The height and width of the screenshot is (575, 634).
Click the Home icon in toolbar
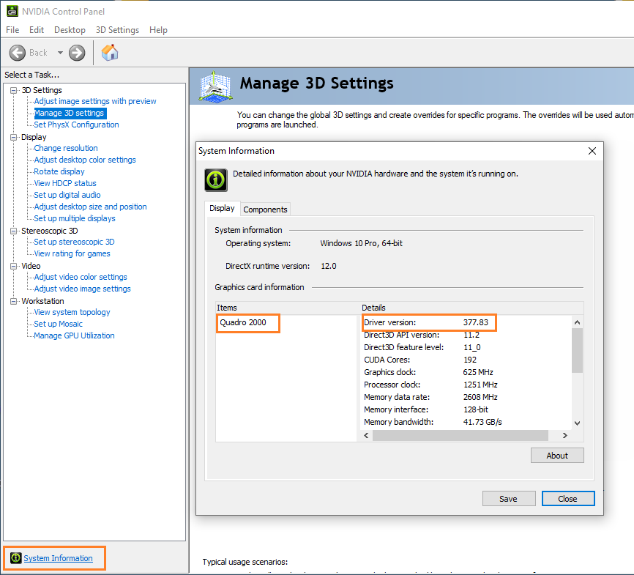[110, 53]
